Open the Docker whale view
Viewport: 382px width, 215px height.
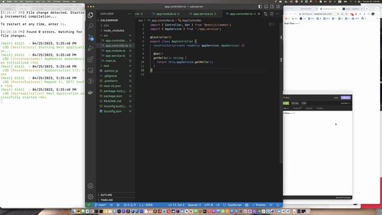coord(90,93)
